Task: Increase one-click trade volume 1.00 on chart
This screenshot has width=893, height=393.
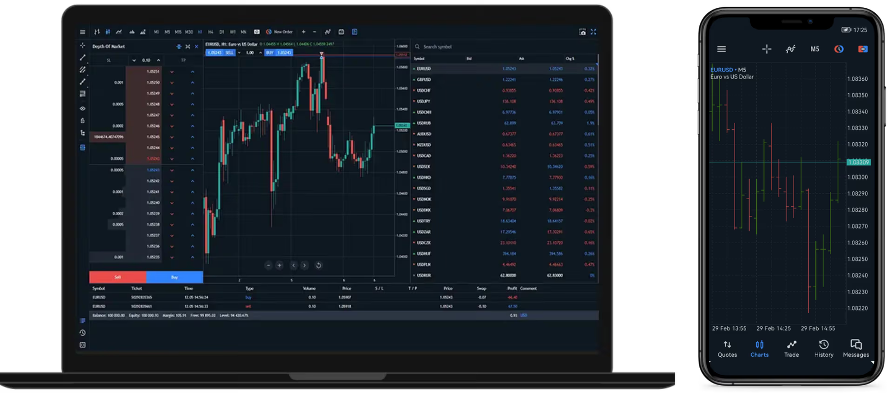Action: [260, 53]
